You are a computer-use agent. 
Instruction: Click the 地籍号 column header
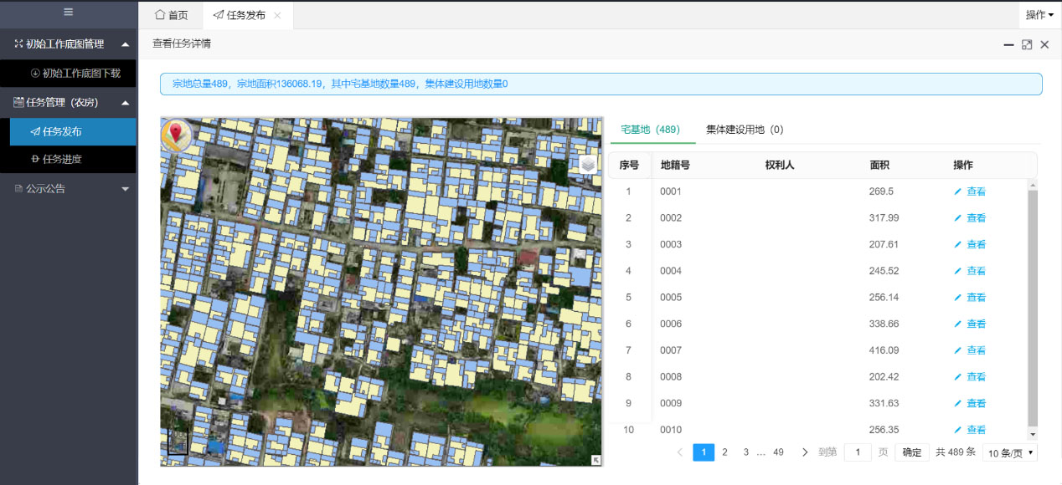point(675,166)
